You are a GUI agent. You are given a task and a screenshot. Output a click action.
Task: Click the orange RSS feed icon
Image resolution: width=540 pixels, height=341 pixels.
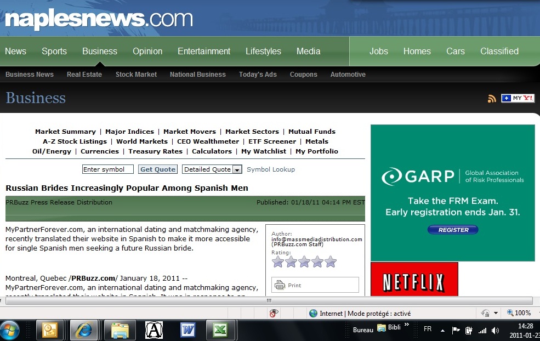pyautogui.click(x=492, y=99)
